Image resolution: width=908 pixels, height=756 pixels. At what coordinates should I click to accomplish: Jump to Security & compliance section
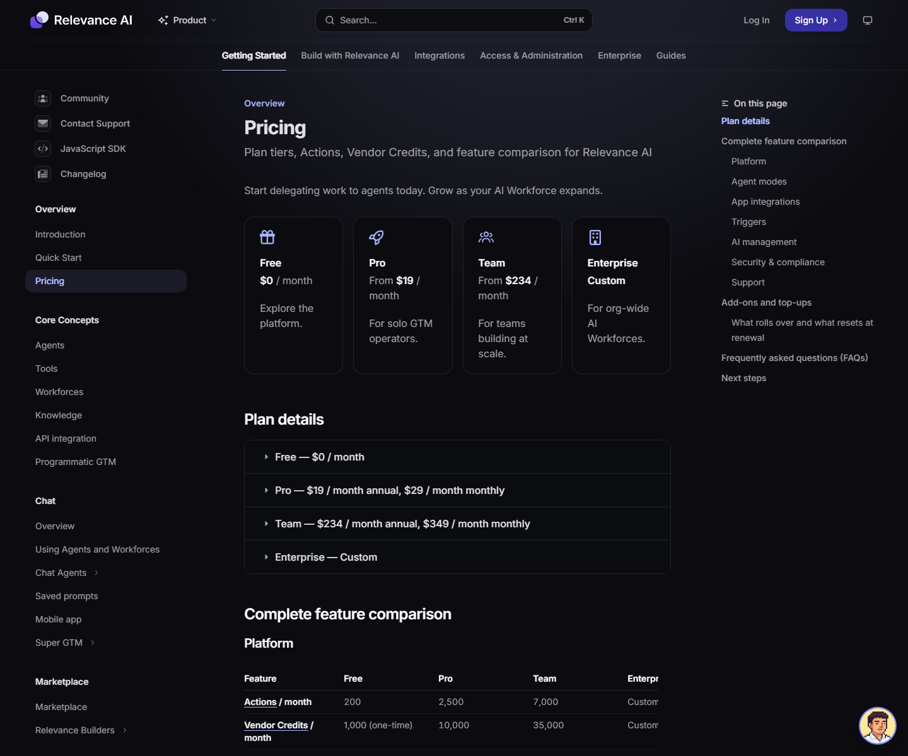(x=778, y=262)
